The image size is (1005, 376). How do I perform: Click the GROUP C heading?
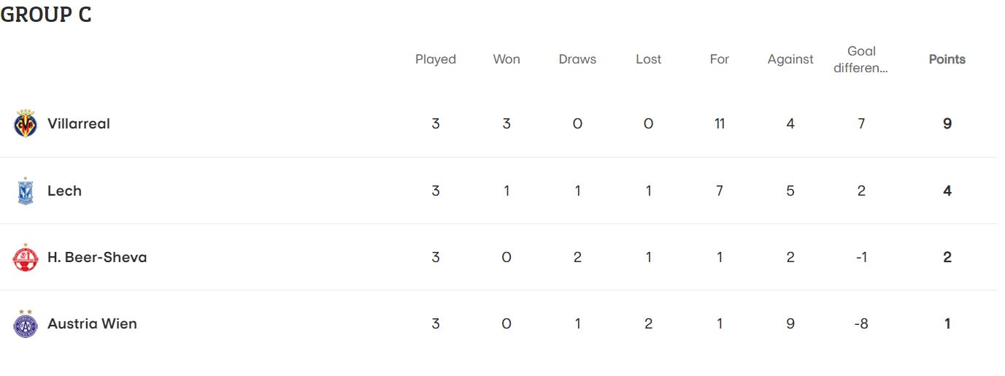coord(46,15)
